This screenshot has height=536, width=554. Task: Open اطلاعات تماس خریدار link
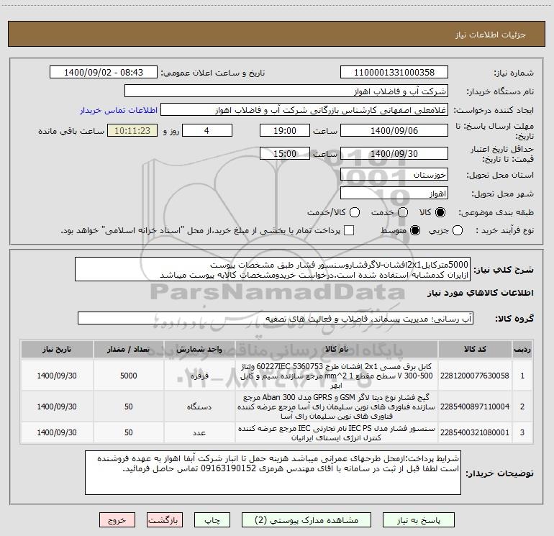[119, 110]
